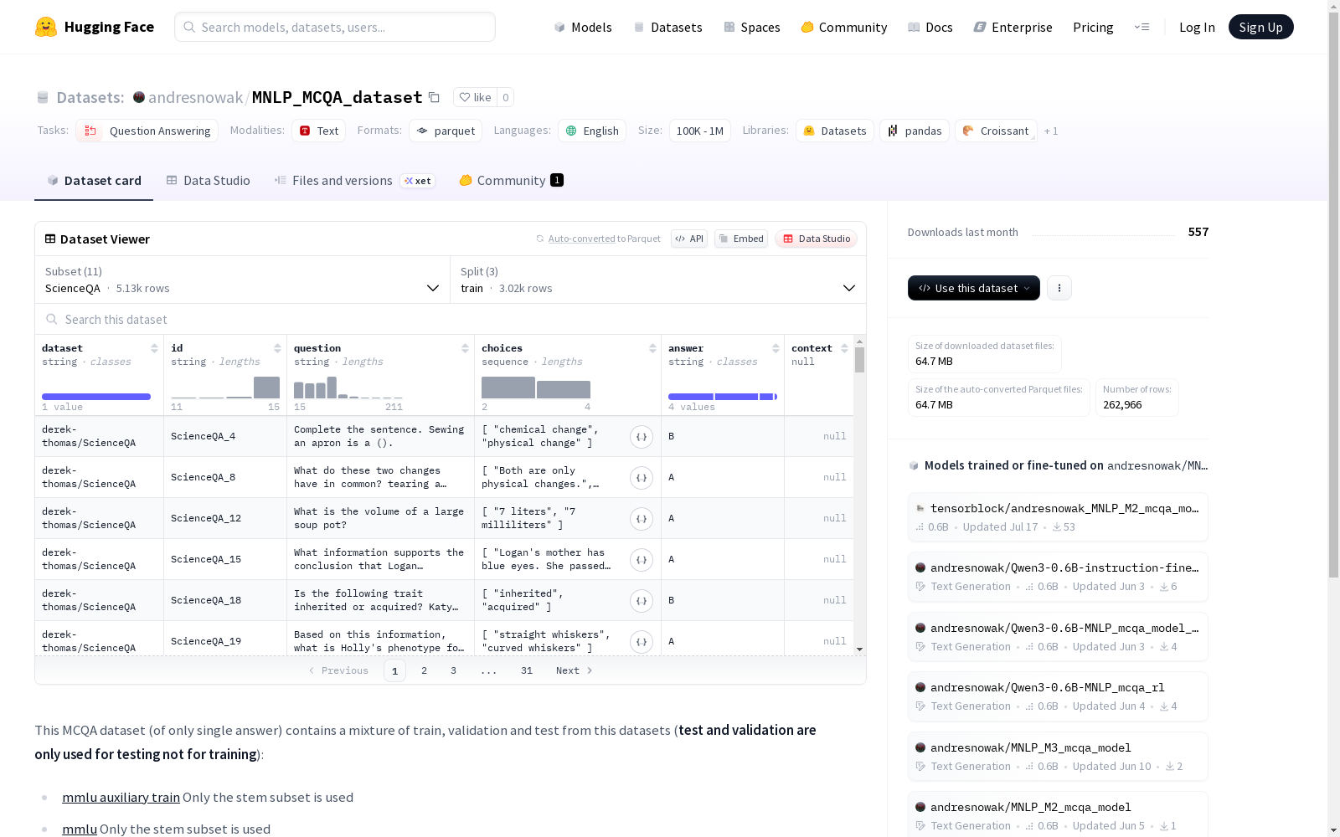Open Community in the top navigation

pyautogui.click(x=844, y=27)
